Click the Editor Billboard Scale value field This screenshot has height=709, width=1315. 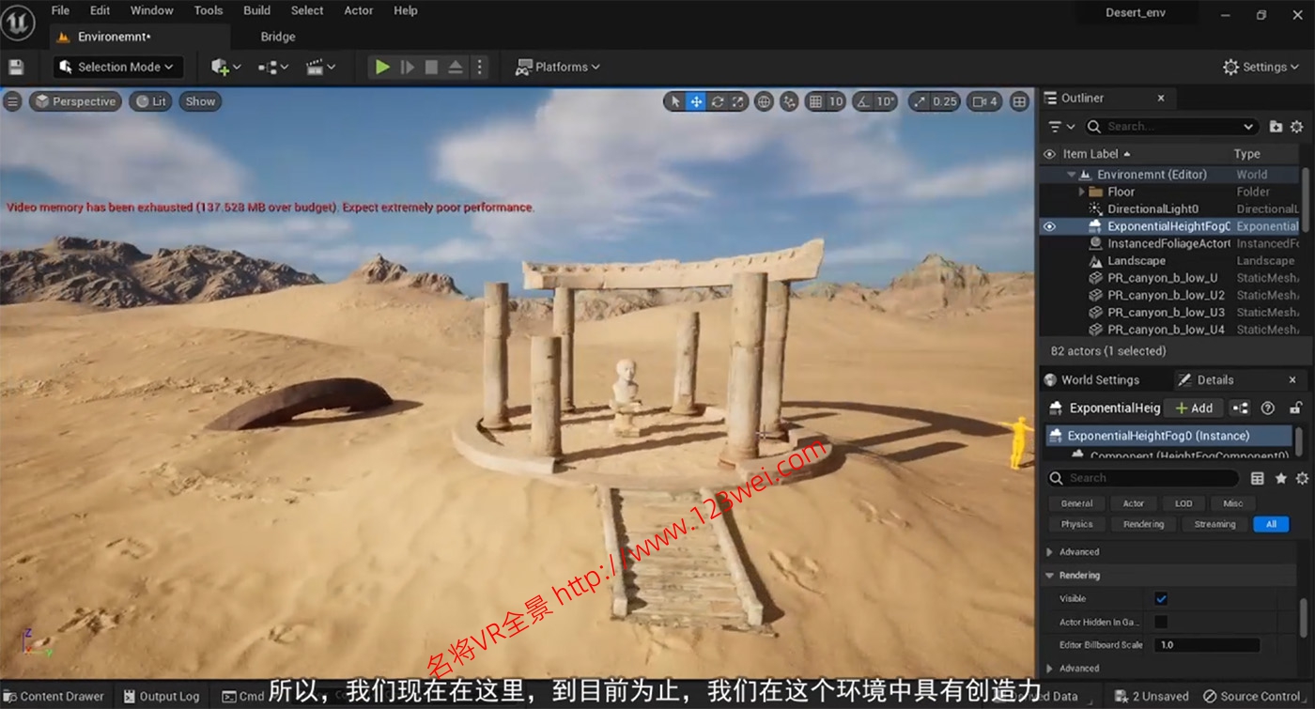[1205, 644]
